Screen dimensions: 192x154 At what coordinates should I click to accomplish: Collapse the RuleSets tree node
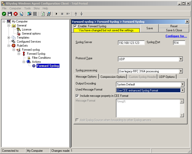(9, 46)
